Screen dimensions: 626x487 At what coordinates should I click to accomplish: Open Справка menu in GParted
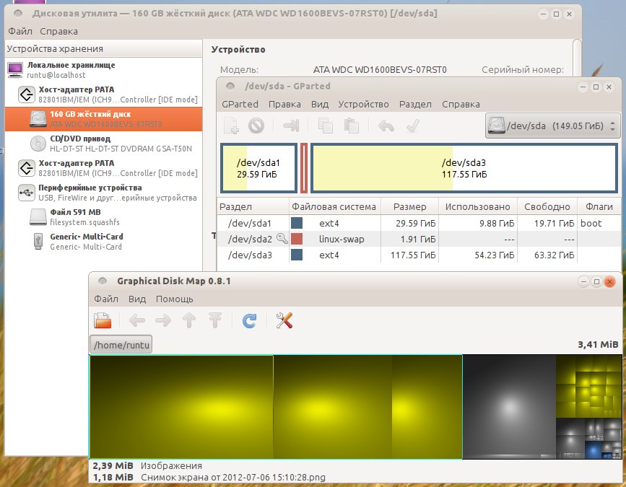[x=461, y=104]
